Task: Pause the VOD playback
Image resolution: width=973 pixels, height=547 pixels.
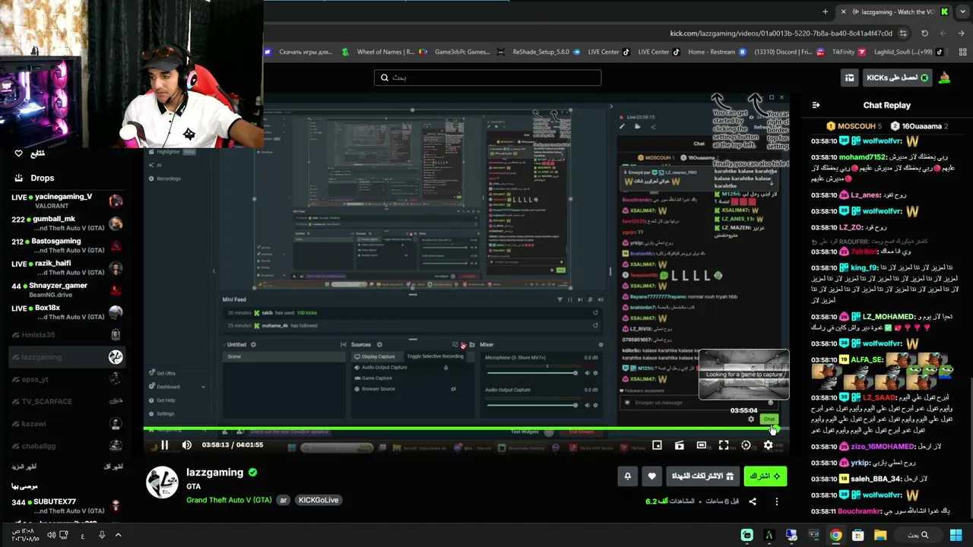Action: (164, 445)
